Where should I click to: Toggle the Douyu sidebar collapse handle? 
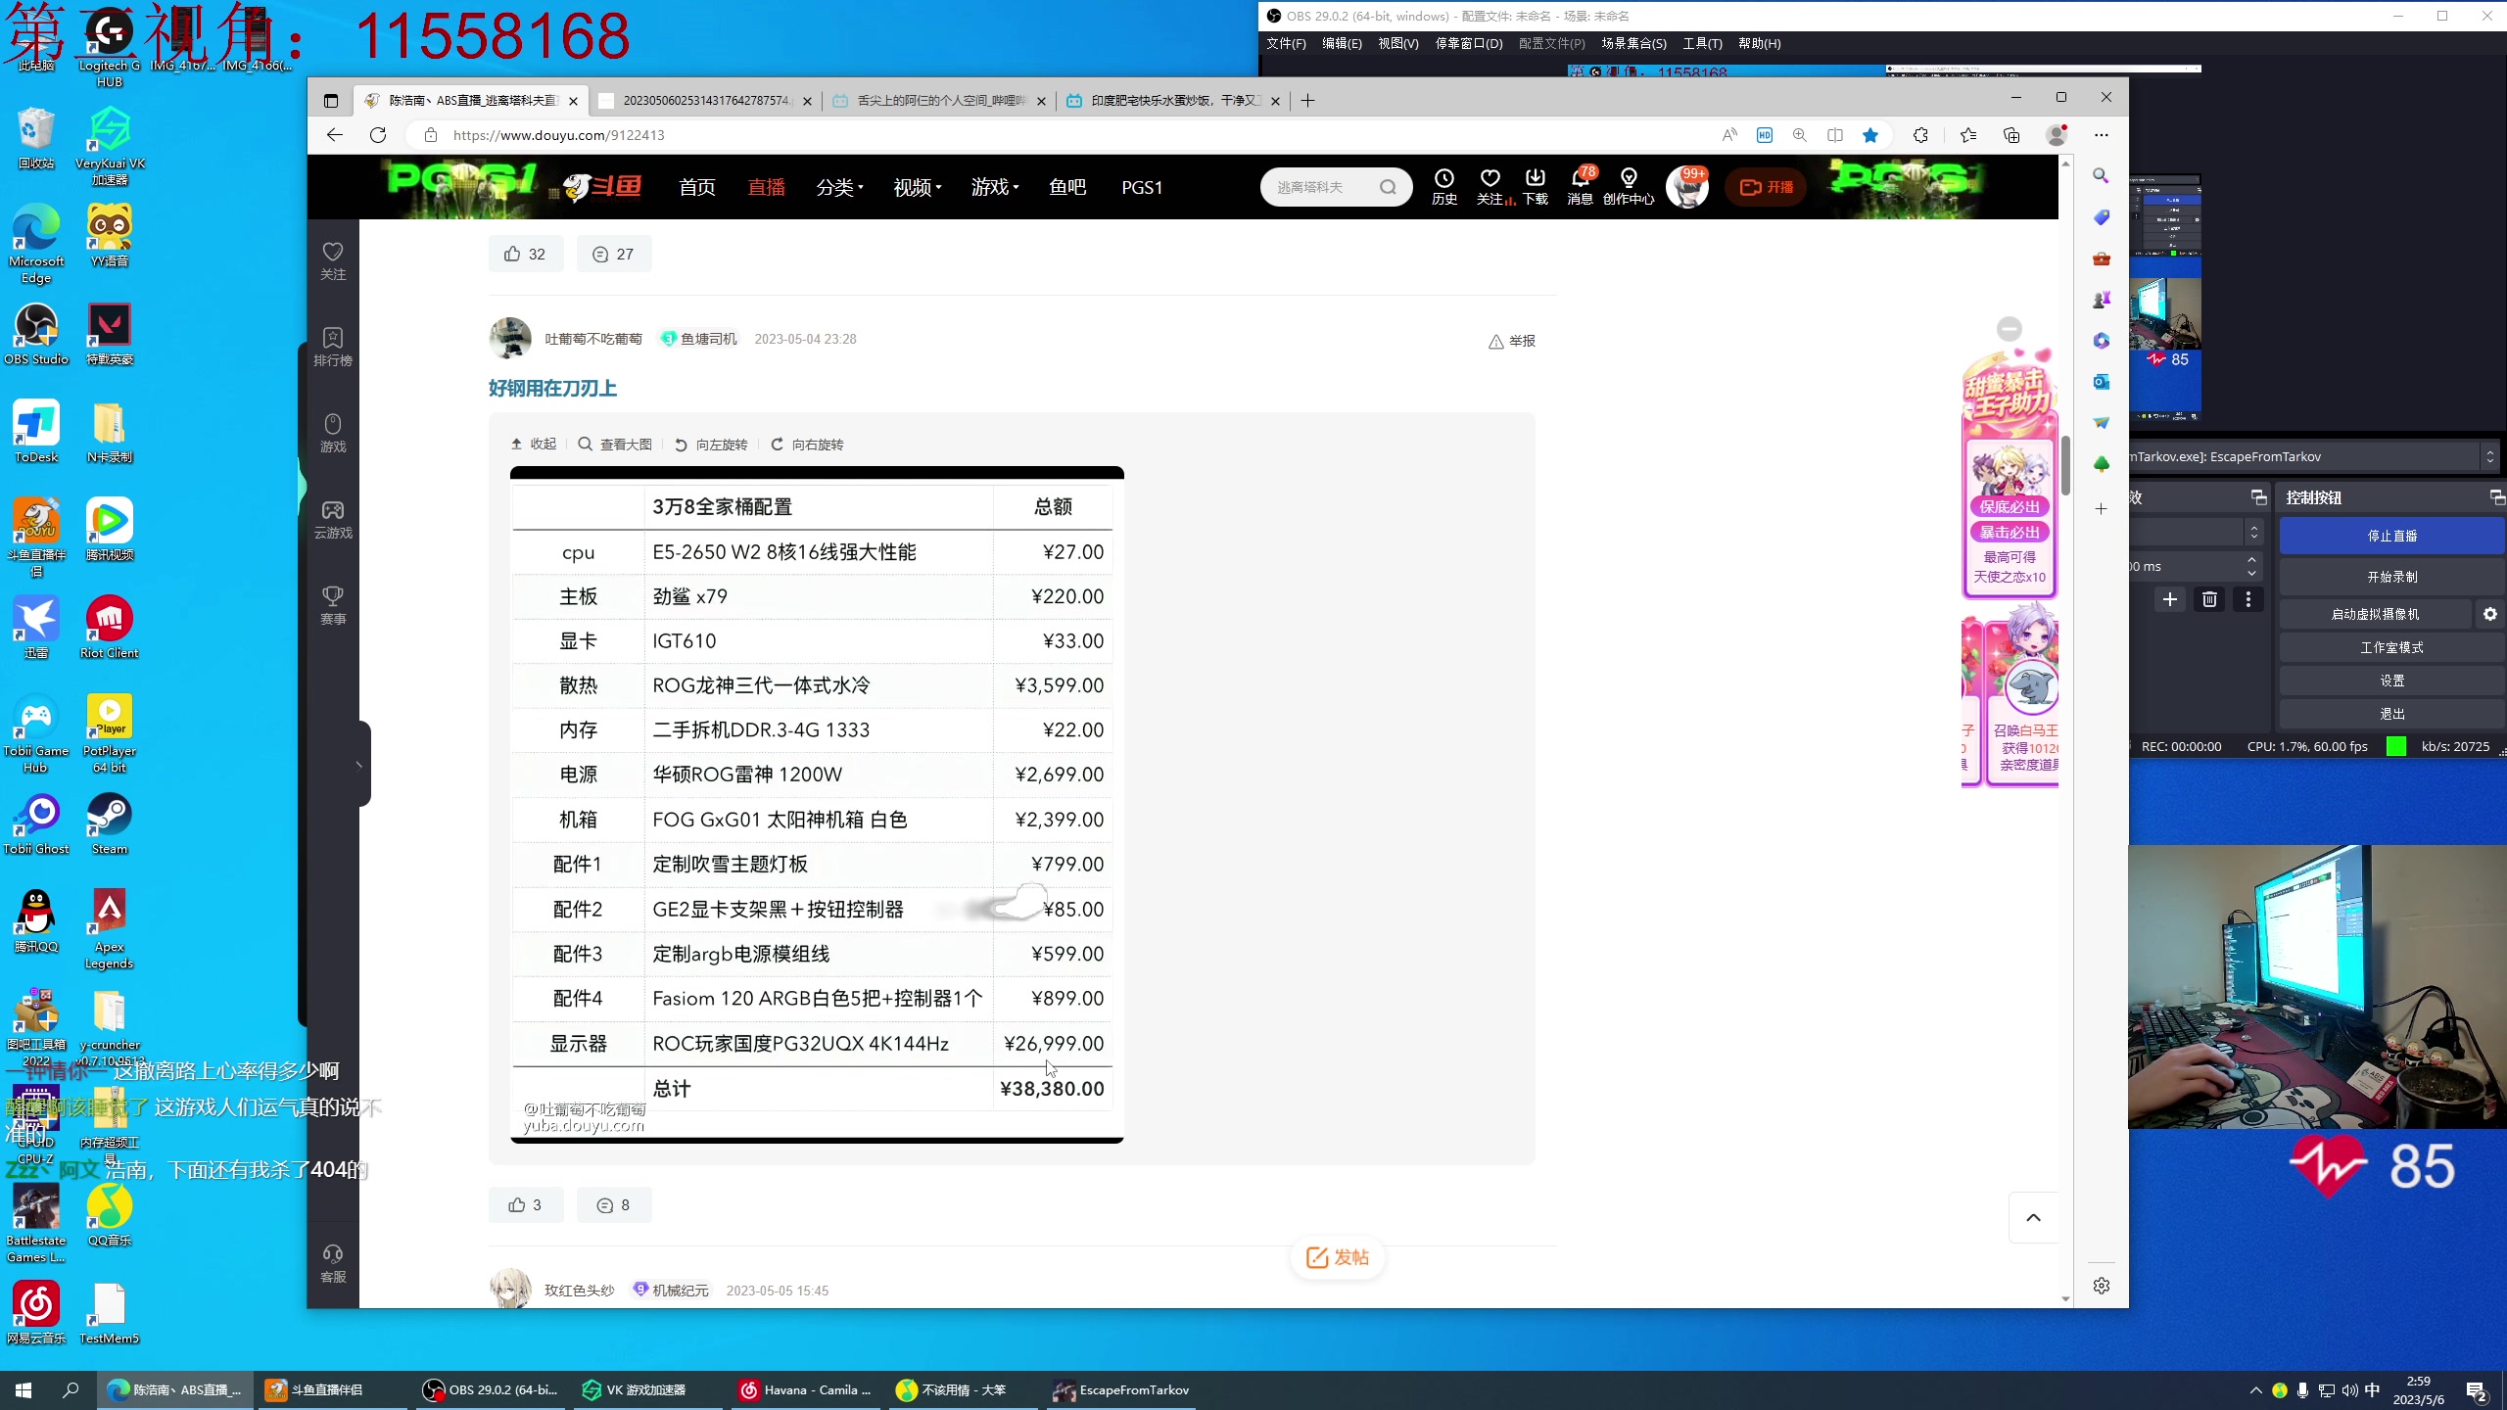[x=360, y=765]
